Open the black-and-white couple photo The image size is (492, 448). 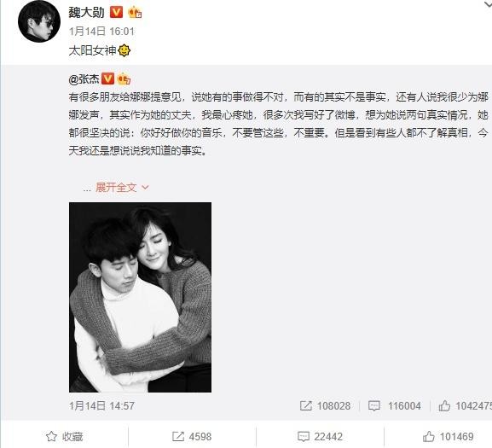click(140, 297)
